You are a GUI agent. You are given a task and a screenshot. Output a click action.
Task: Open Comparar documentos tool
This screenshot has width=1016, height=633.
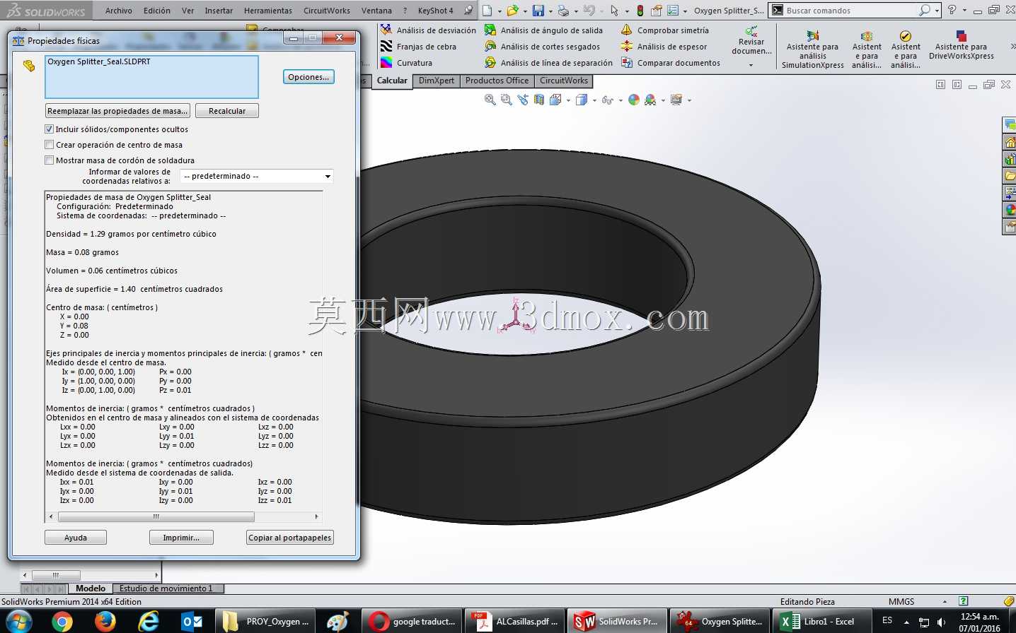(x=670, y=63)
